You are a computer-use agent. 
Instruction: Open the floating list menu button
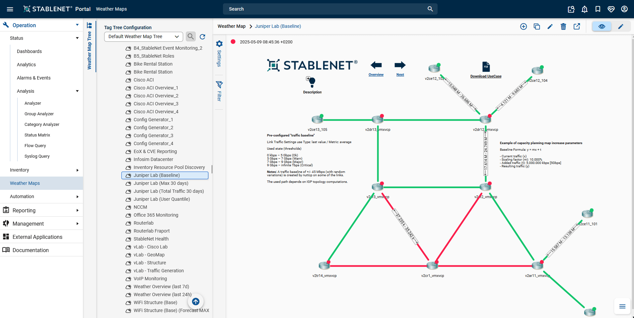click(x=622, y=306)
